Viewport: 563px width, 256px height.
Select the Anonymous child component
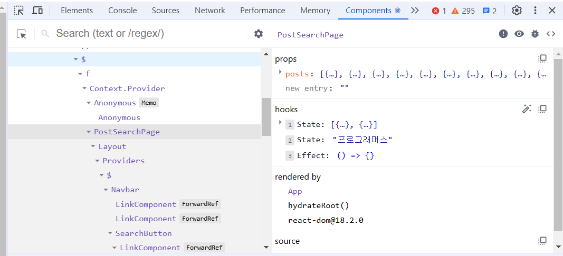[x=119, y=117]
